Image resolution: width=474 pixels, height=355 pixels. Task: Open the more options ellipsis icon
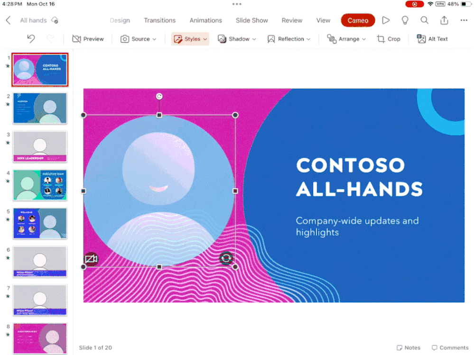coord(464,20)
